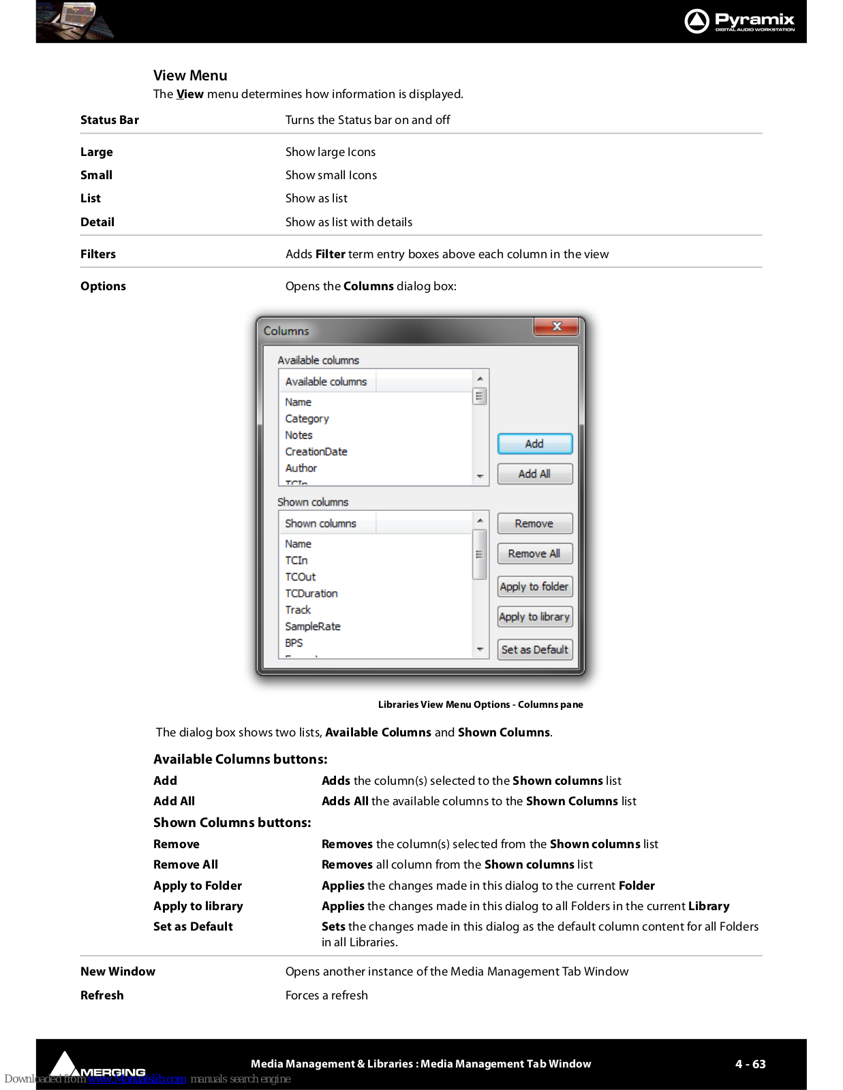Viewport: 843px width, 1090px height.
Task: Open the www.manualslib.com link
Action: [137, 1078]
